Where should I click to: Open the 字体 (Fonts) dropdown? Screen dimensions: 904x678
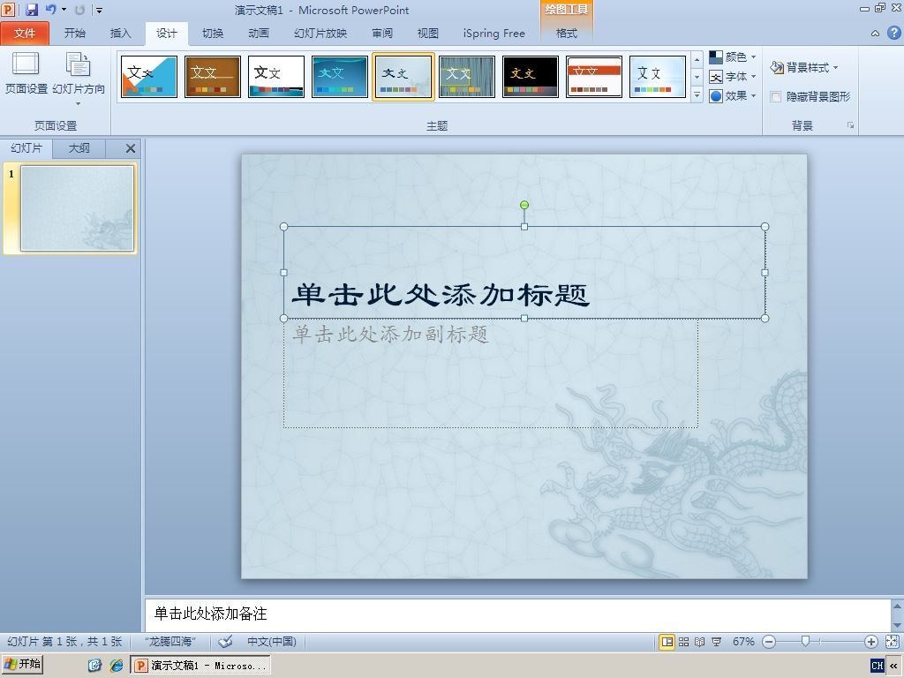(732, 77)
